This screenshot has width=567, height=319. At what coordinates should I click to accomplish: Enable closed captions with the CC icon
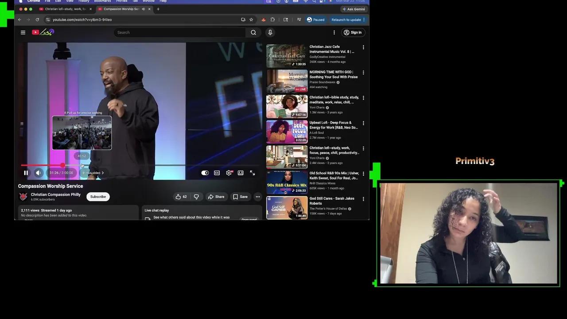click(217, 173)
